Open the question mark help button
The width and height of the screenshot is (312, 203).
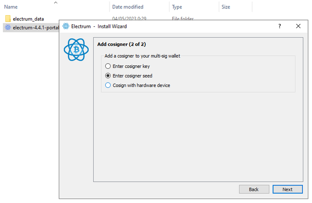279,26
